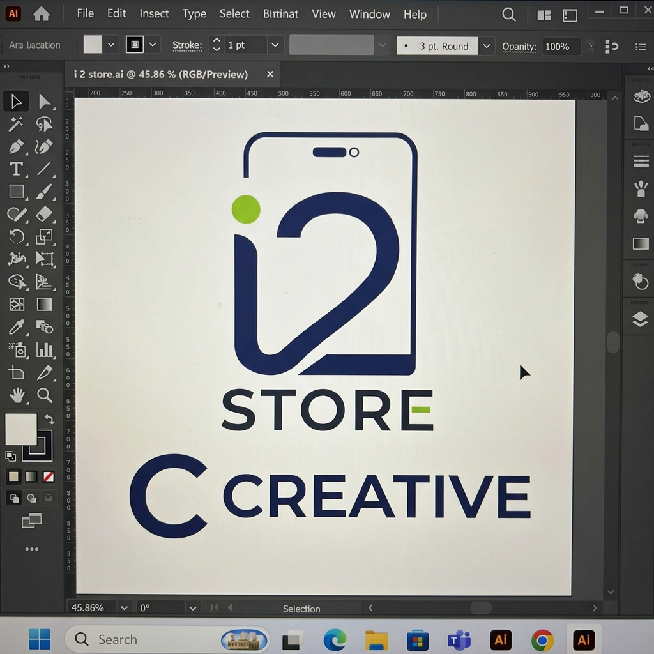Select the Perspective Grid tool
The image size is (654, 654).
point(44,282)
